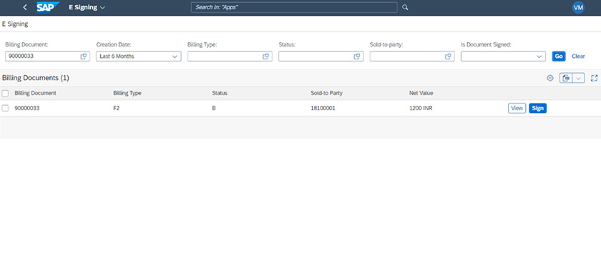Open the SAP logo home link
Viewport: 601px width, 279px height.
pyautogui.click(x=48, y=7)
